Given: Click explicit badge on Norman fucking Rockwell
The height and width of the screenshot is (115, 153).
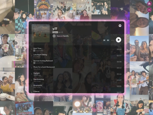Looking at the screenshot, I should click(x=34, y=63).
